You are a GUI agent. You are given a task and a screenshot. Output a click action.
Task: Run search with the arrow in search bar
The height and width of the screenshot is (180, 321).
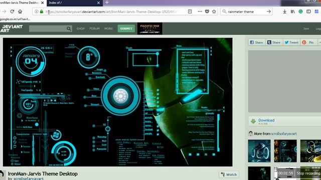click(x=269, y=11)
